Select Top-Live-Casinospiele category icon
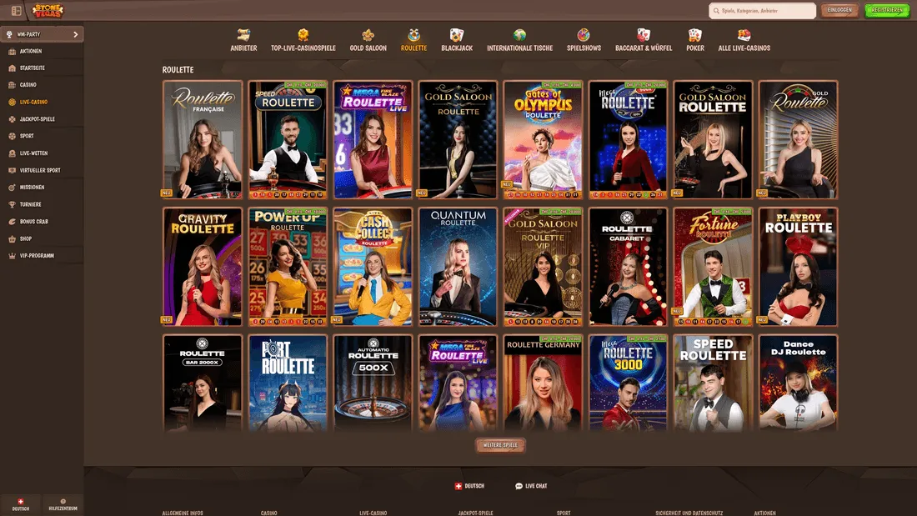 (303, 35)
